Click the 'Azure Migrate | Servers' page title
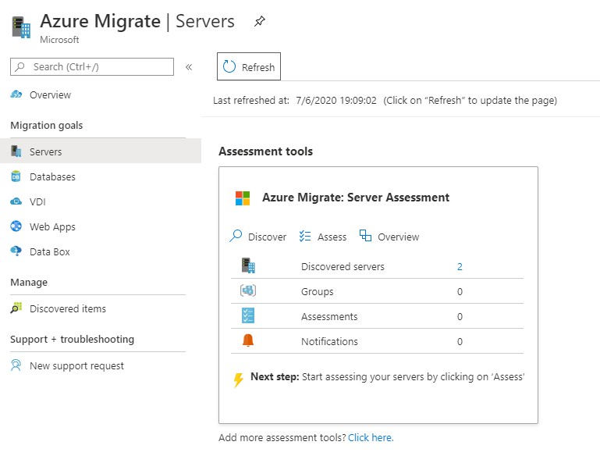This screenshot has width=600, height=463. tap(137, 21)
